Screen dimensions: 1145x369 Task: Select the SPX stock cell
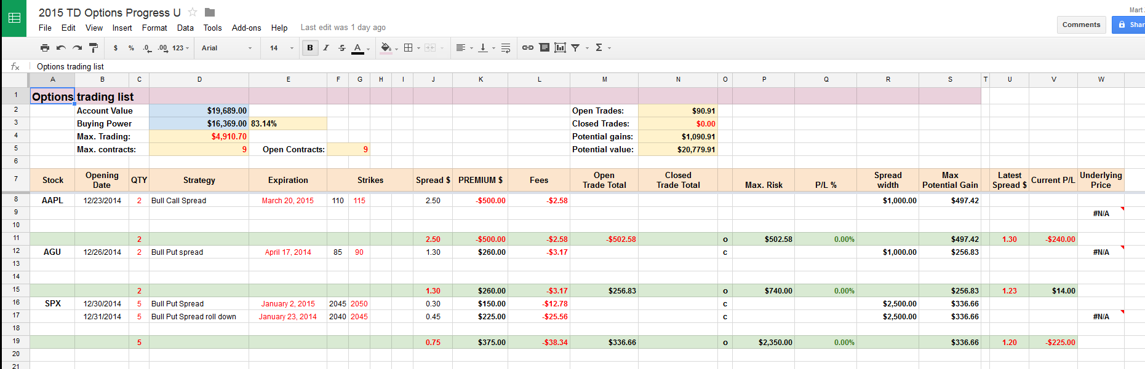[52, 303]
